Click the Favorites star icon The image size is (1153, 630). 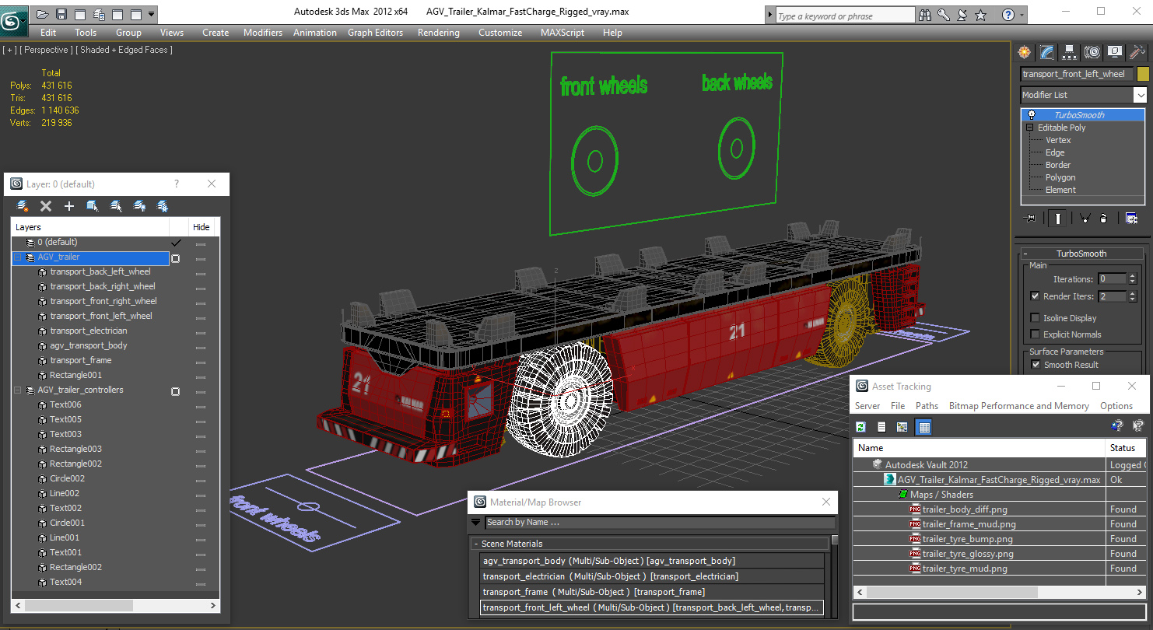point(981,15)
